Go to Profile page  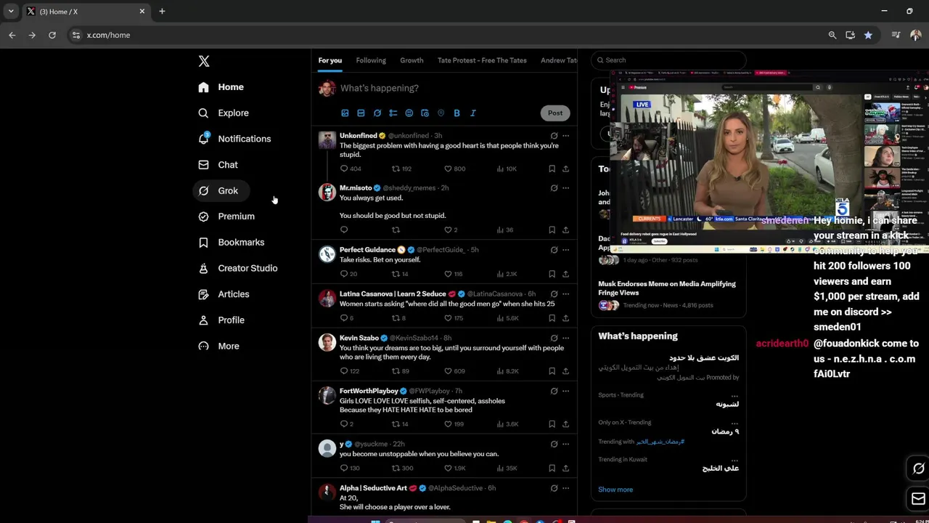(221, 320)
